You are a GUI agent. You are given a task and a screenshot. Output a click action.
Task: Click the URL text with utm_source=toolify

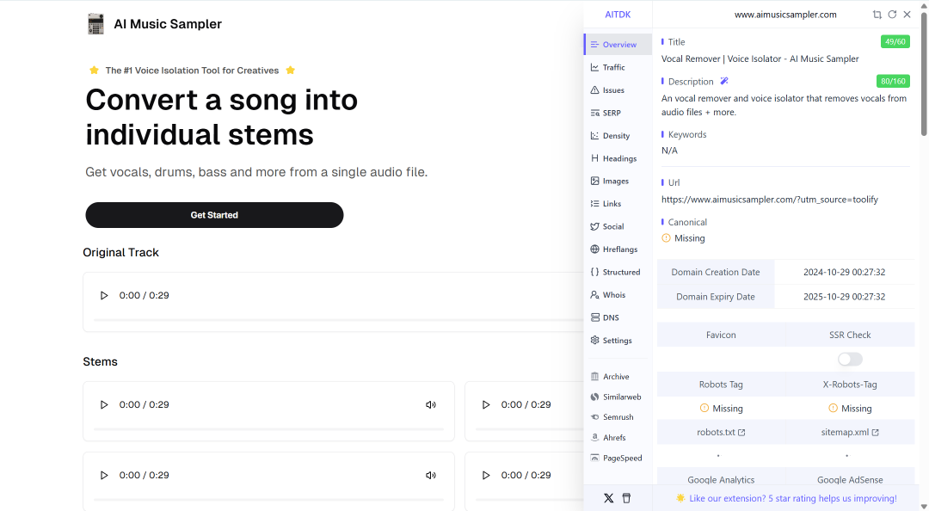[x=770, y=200]
